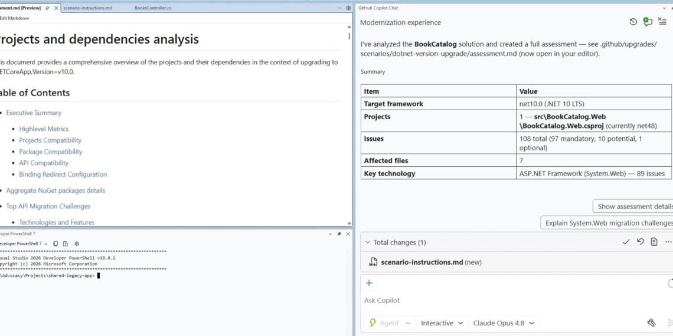Image resolution: width=673 pixels, height=336 pixels.
Task: Undo total changes arrow
Action: [641, 242]
